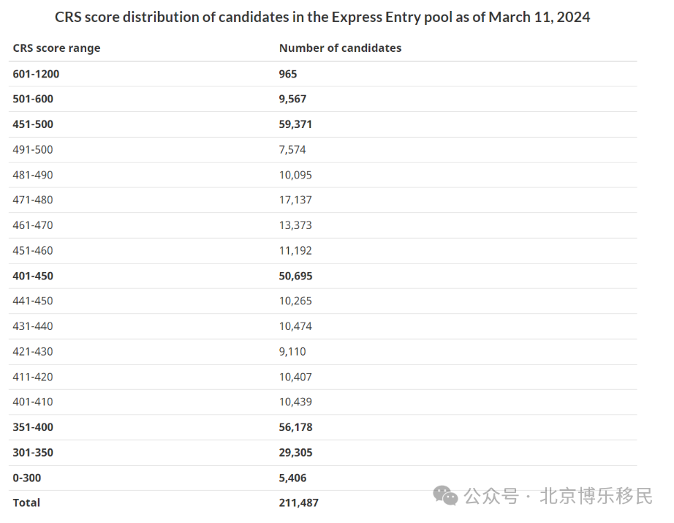Click the 29,305 candidates value
The width and height of the screenshot is (674, 523).
(x=295, y=453)
